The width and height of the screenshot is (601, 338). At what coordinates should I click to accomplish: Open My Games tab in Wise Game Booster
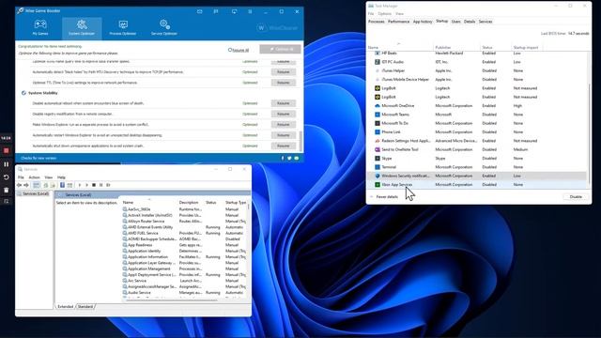pos(40,28)
